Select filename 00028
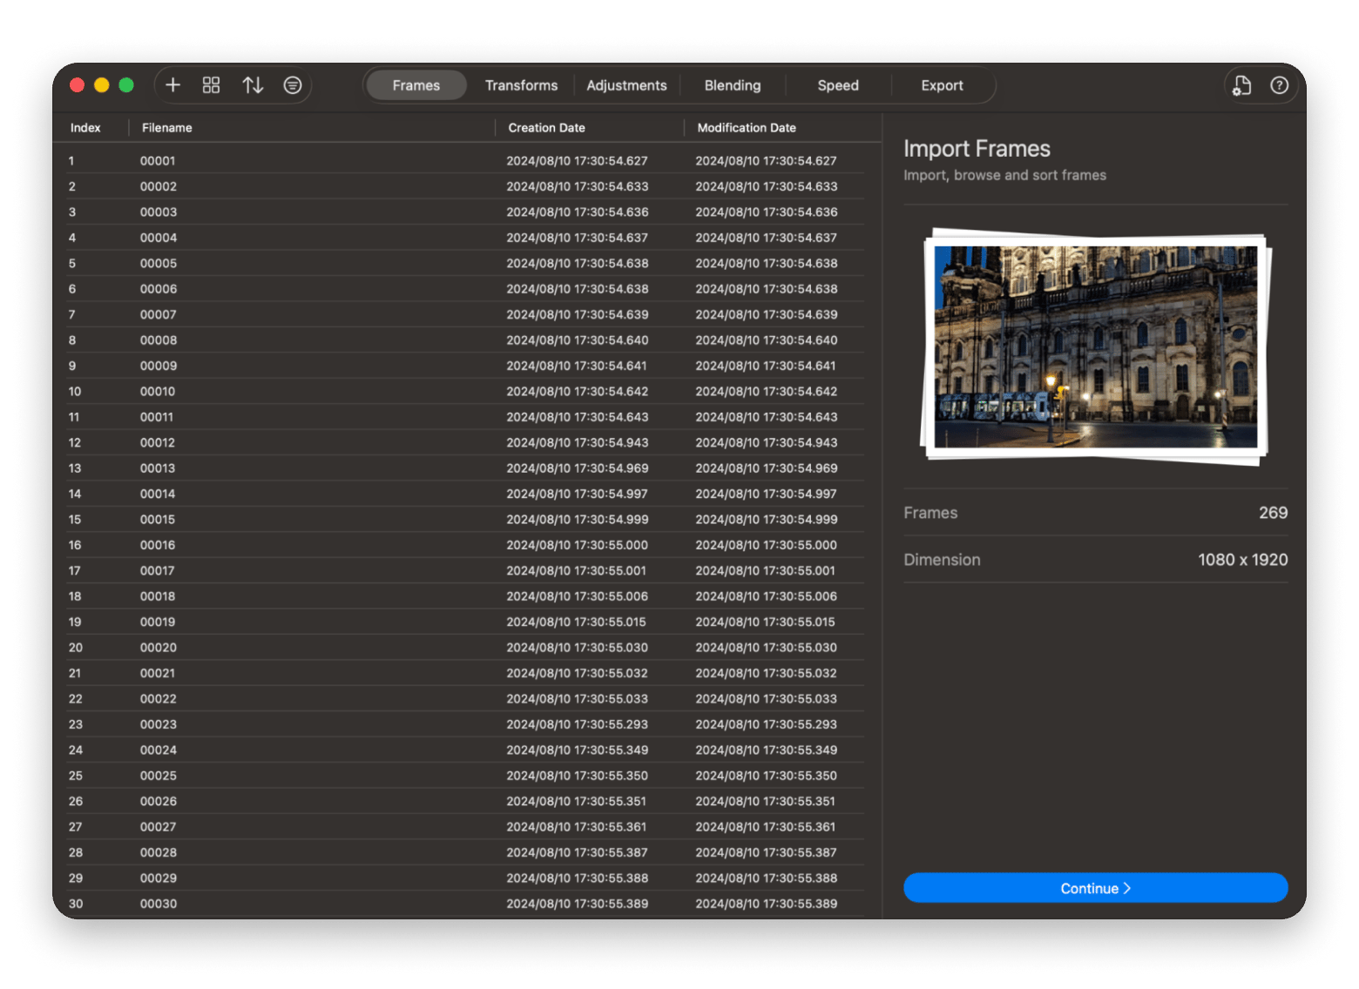1359x989 pixels. [x=159, y=852]
